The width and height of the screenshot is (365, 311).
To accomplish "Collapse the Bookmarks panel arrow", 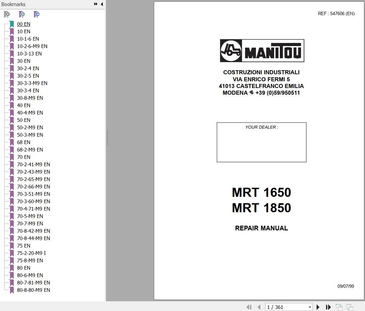I will [x=102, y=4].
